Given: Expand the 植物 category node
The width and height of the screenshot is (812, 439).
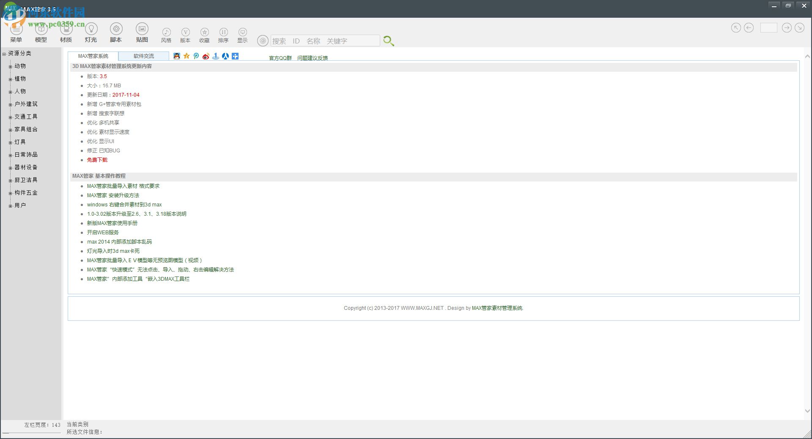Looking at the screenshot, I should (x=10, y=79).
